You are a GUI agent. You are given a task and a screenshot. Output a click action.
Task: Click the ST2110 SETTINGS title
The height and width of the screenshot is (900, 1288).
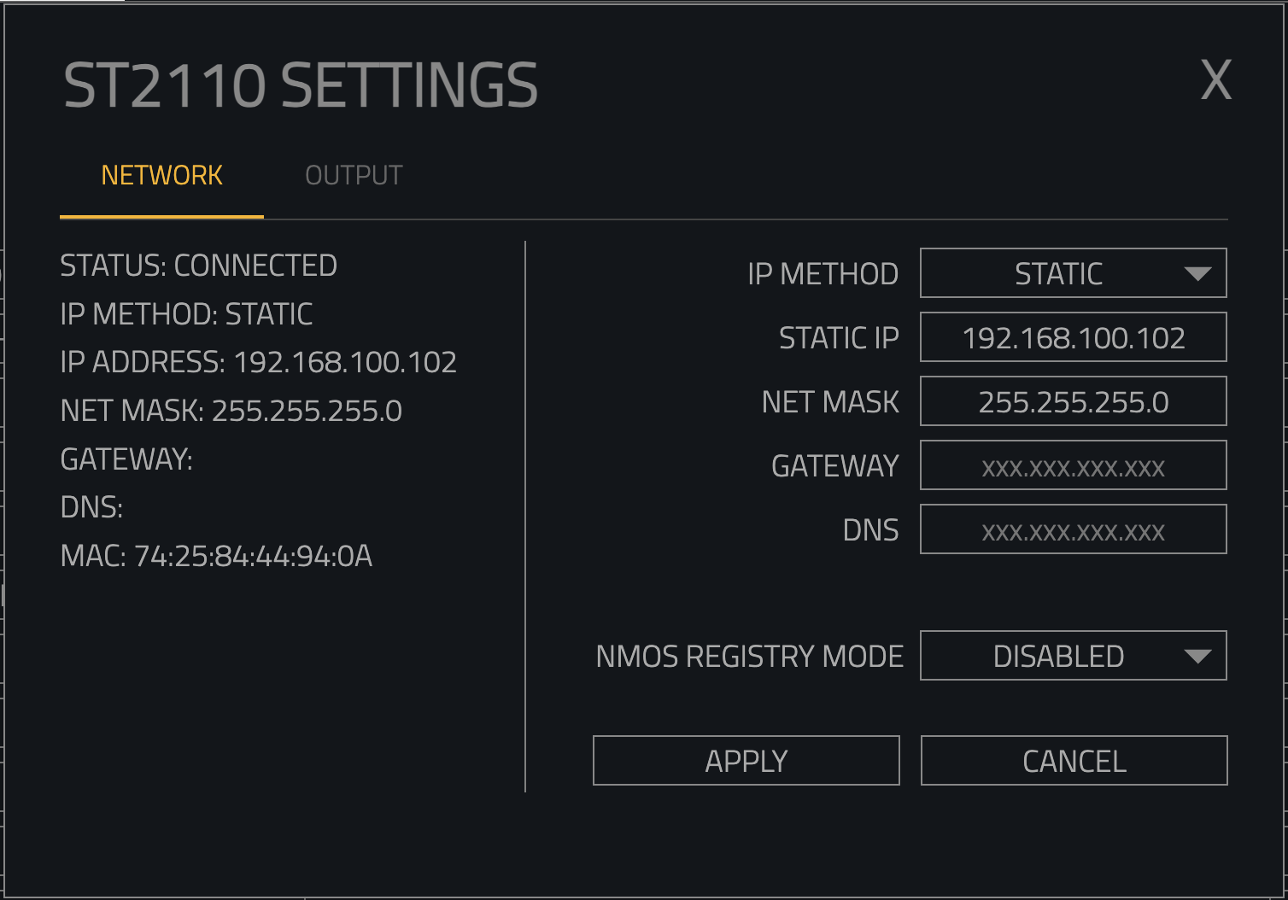[x=301, y=85]
